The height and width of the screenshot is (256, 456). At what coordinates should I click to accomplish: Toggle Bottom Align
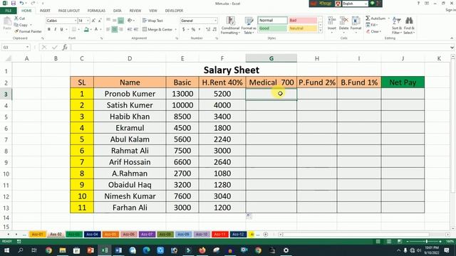click(x=120, y=21)
